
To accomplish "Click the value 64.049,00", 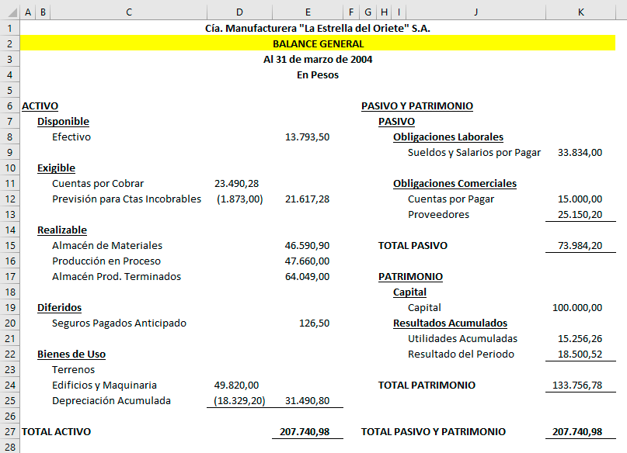I will [x=307, y=277].
